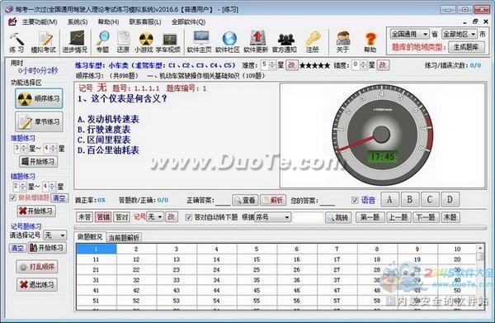Toggle the 做新增错题 checkbox
495x323 pixels.
[12, 197]
